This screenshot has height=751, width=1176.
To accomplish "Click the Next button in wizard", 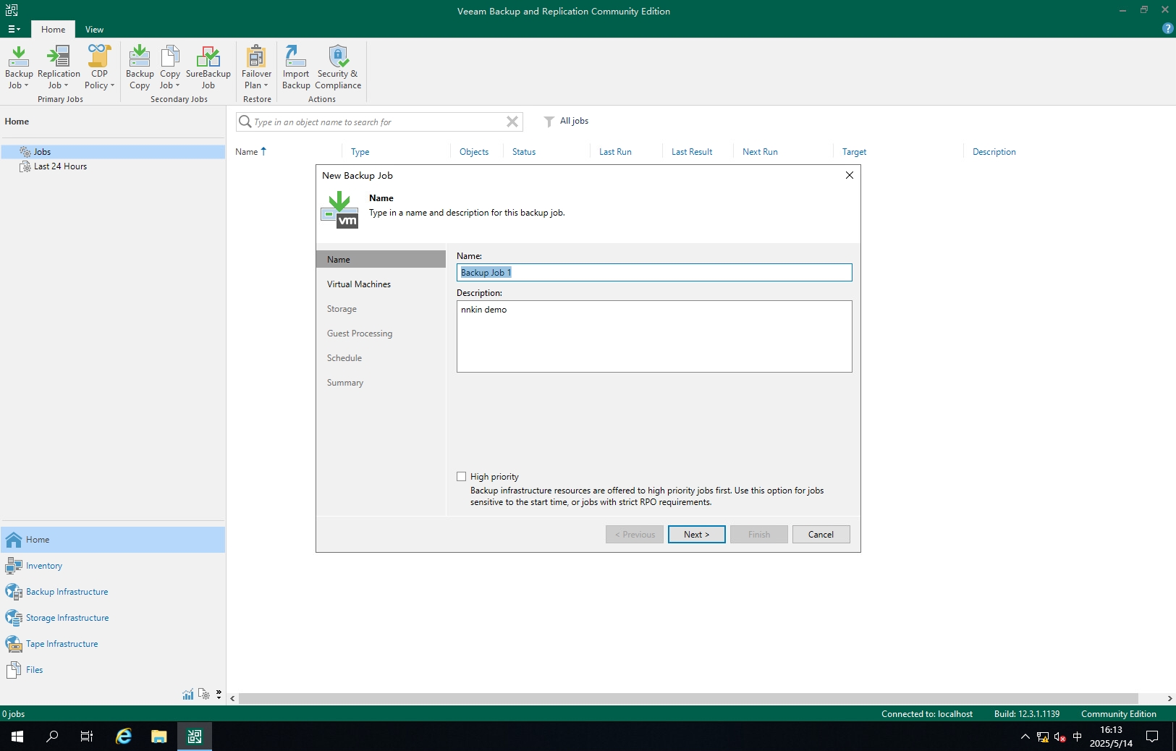I will [x=696, y=535].
